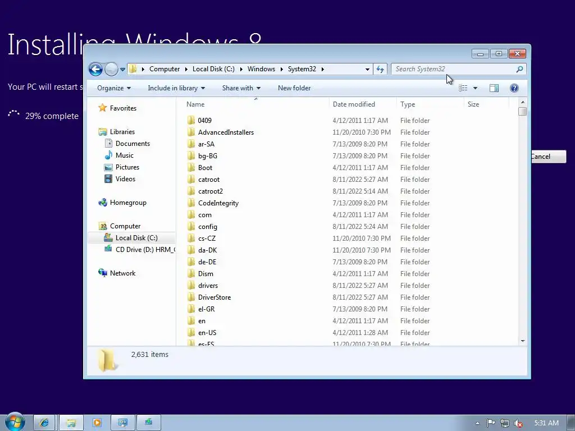Select the drivers folder icon

pyautogui.click(x=191, y=285)
